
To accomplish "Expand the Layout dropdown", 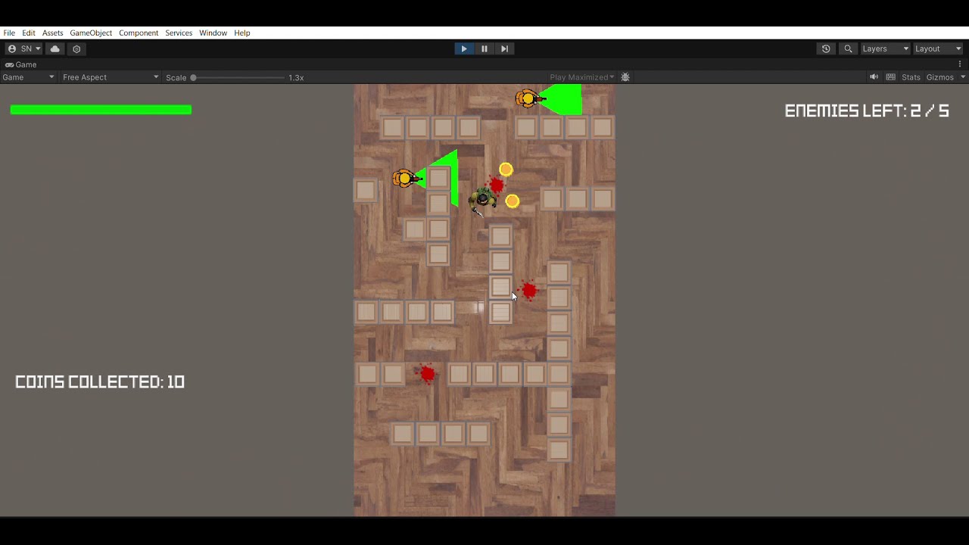I will 938,48.
